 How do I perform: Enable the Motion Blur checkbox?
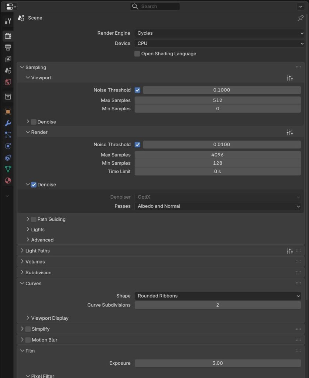coord(28,340)
